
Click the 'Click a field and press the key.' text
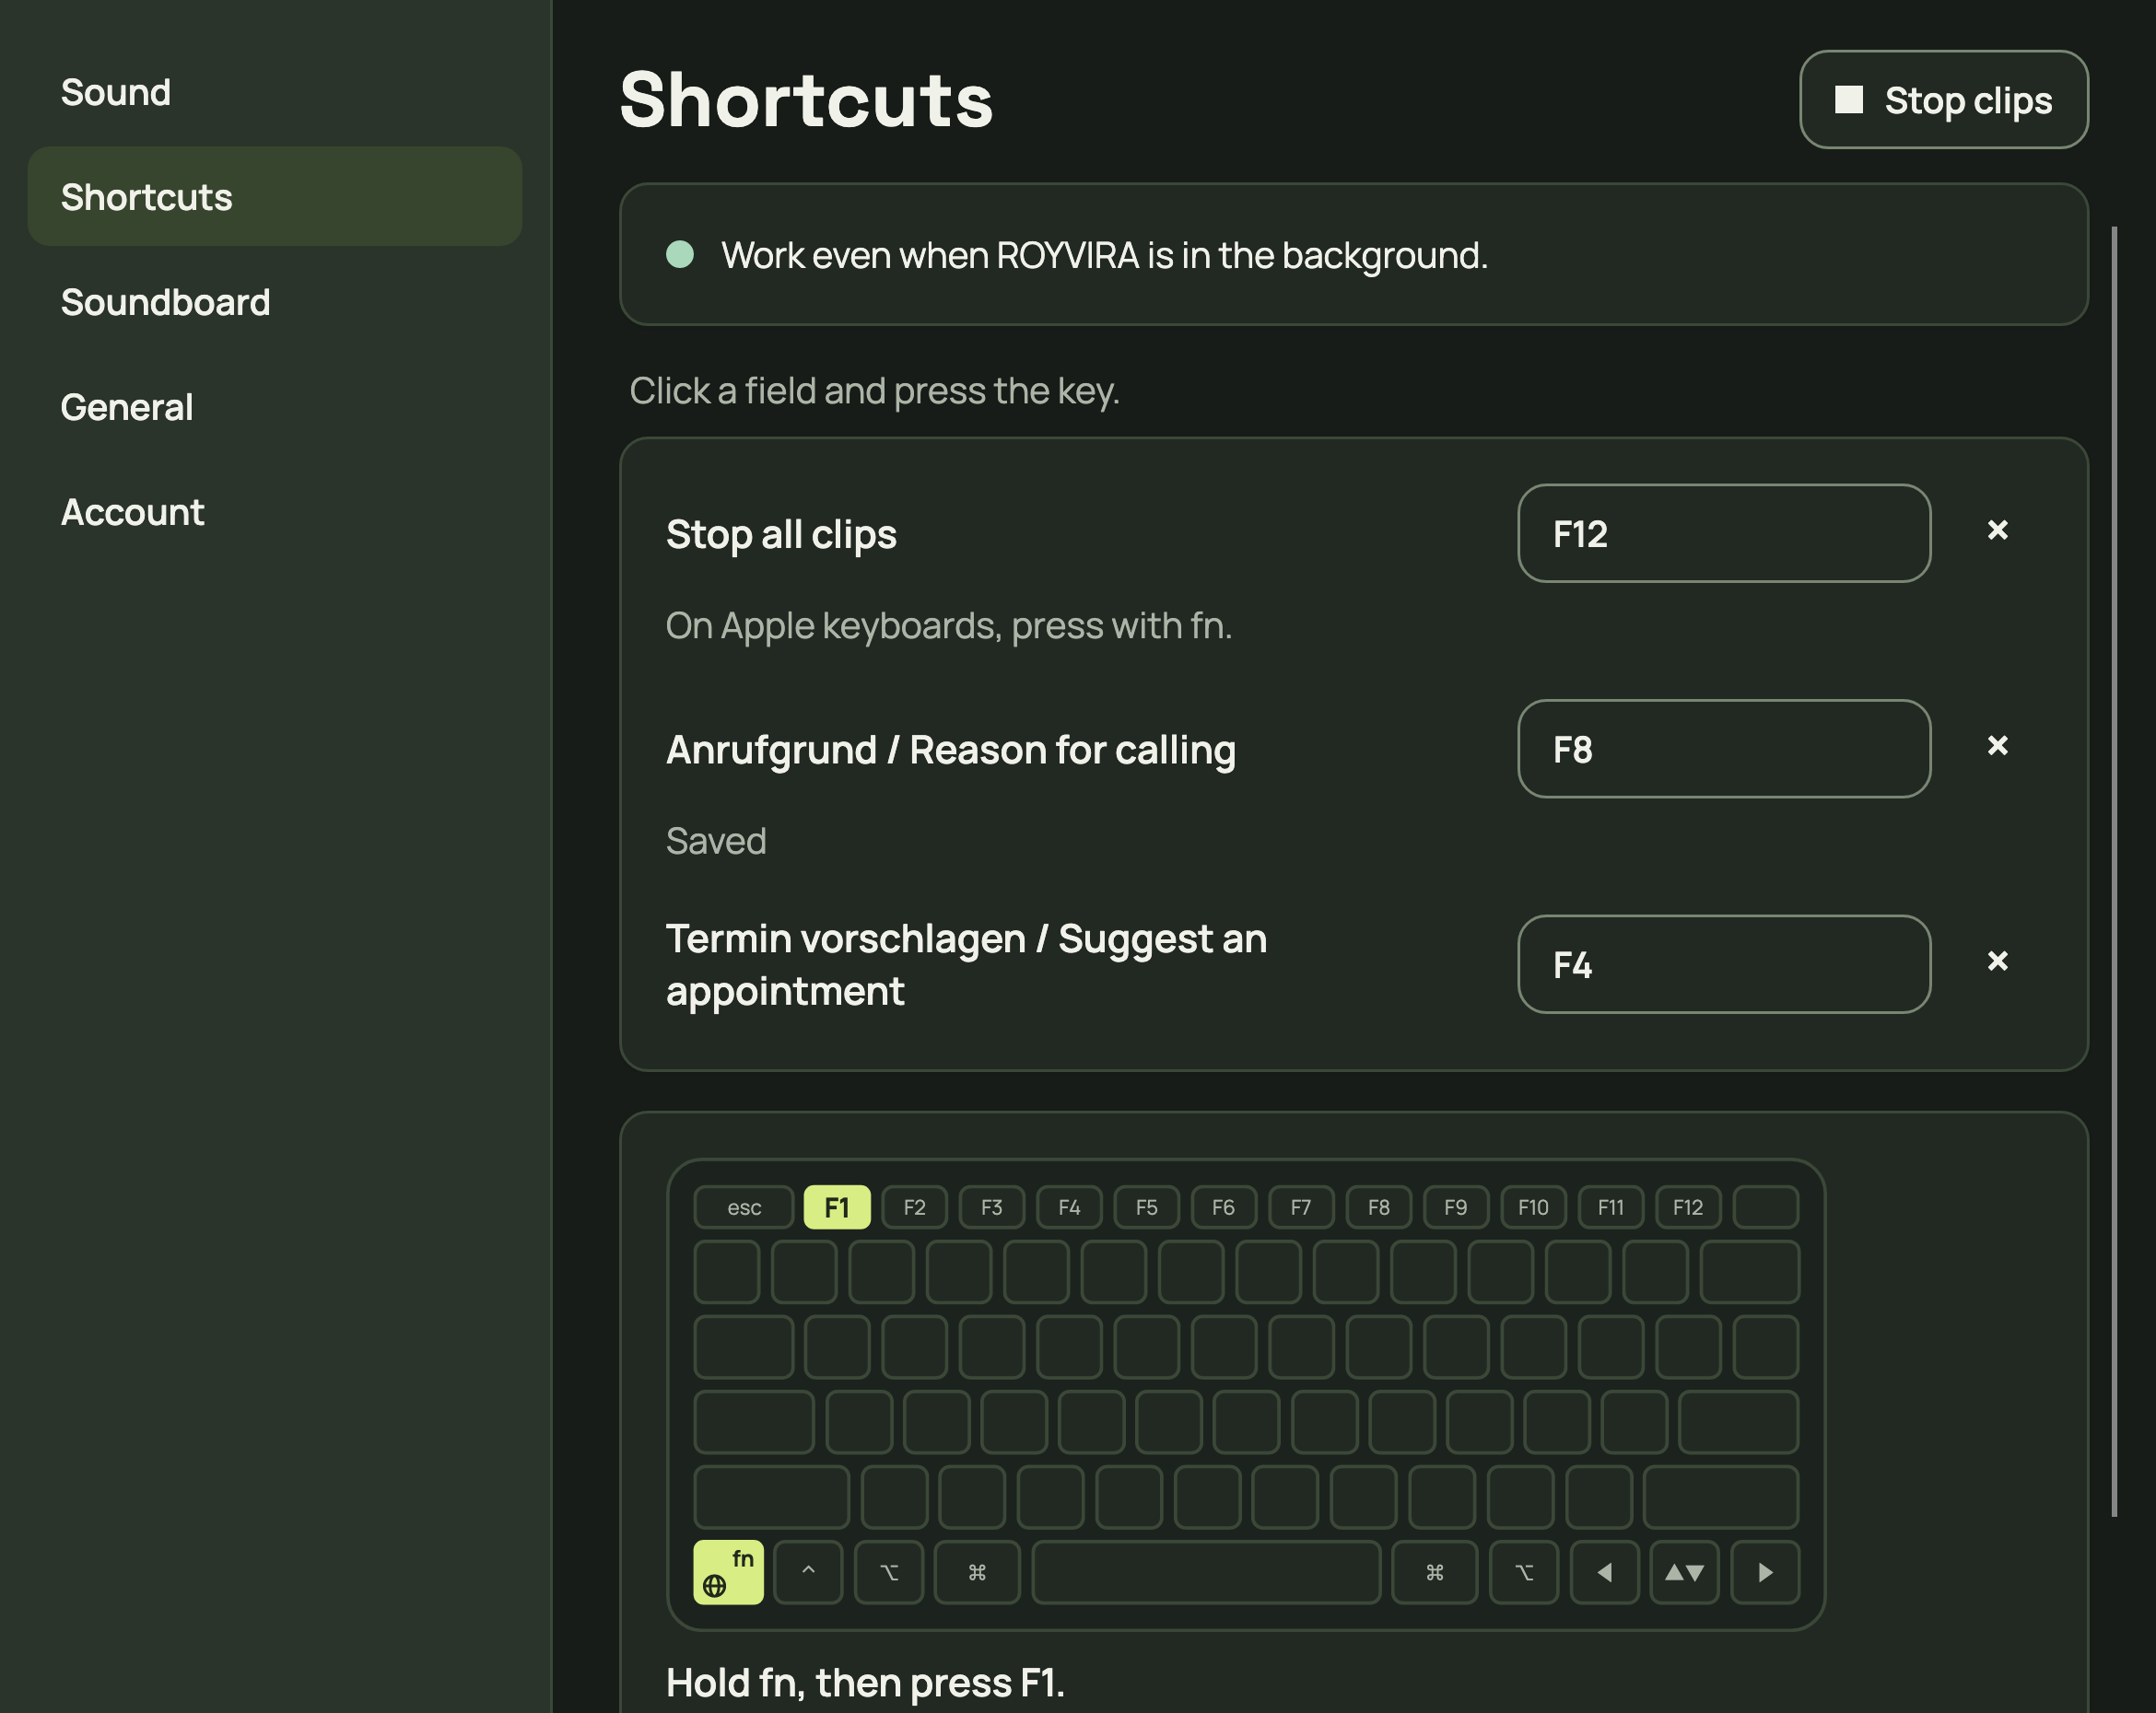874,390
